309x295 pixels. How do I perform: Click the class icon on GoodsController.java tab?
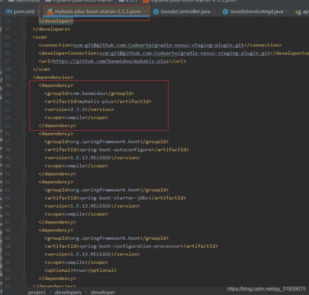click(x=156, y=12)
